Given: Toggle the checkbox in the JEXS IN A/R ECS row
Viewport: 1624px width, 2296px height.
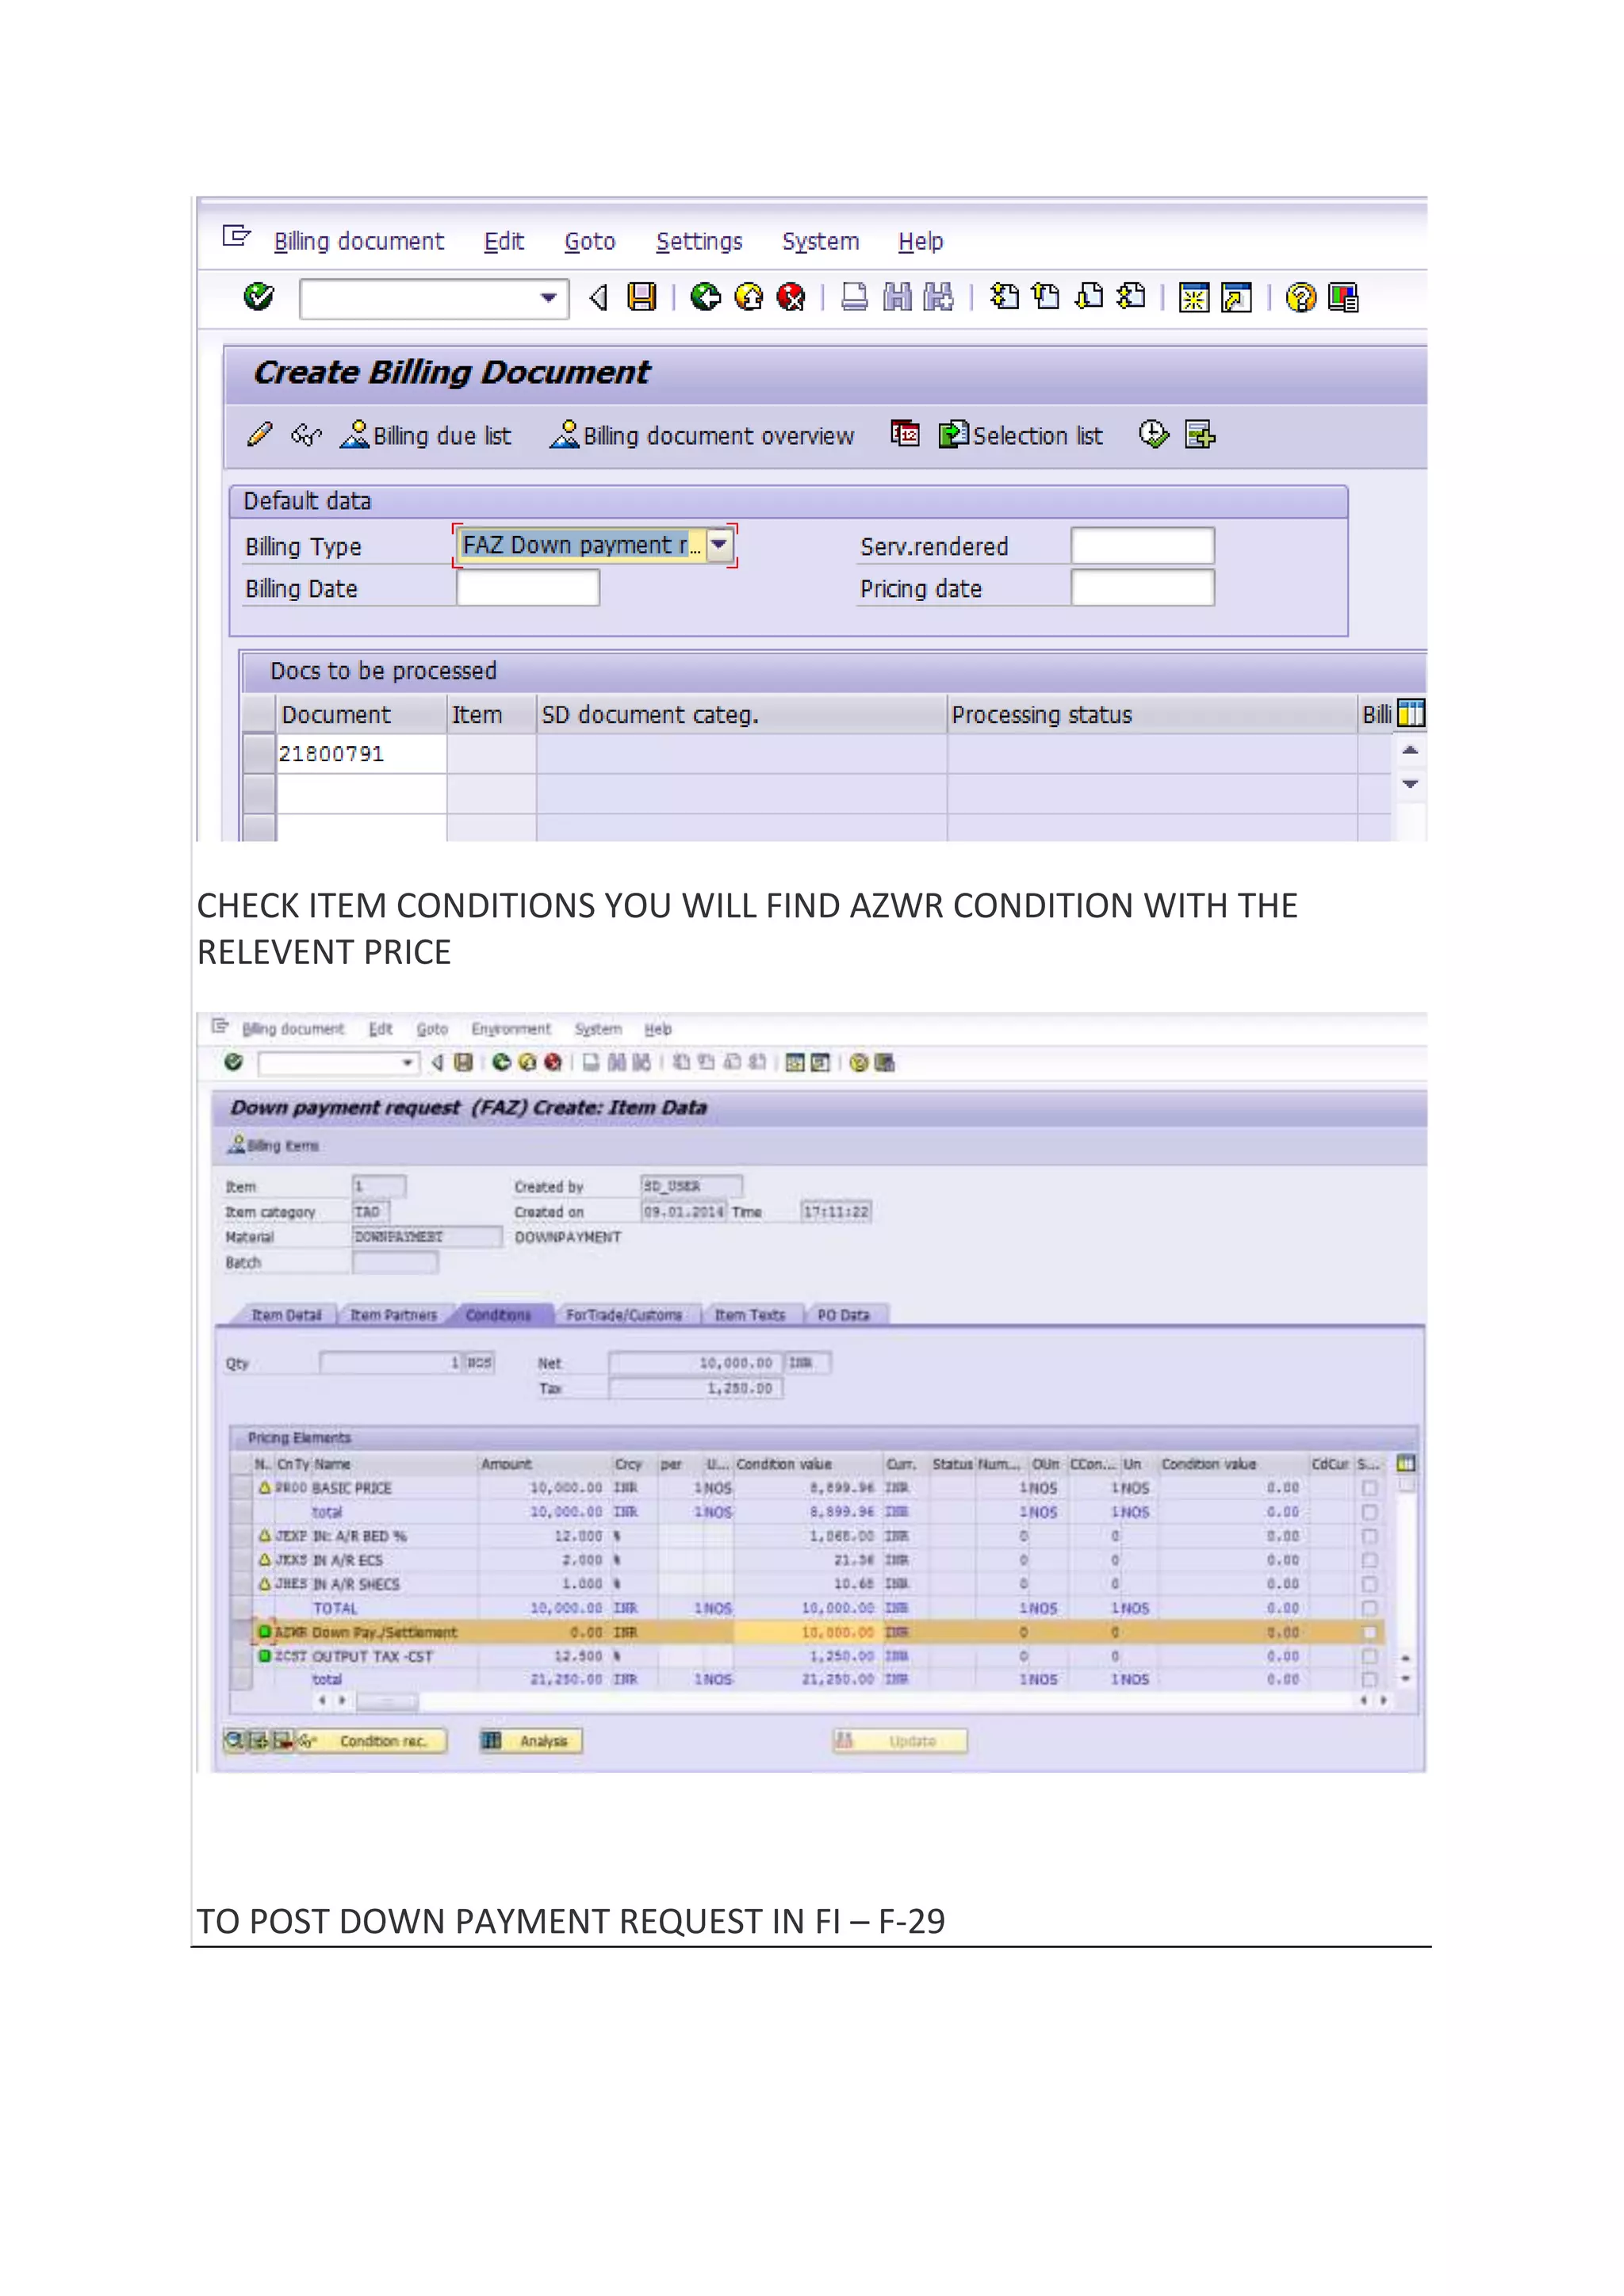Looking at the screenshot, I should pos(1369,1560).
